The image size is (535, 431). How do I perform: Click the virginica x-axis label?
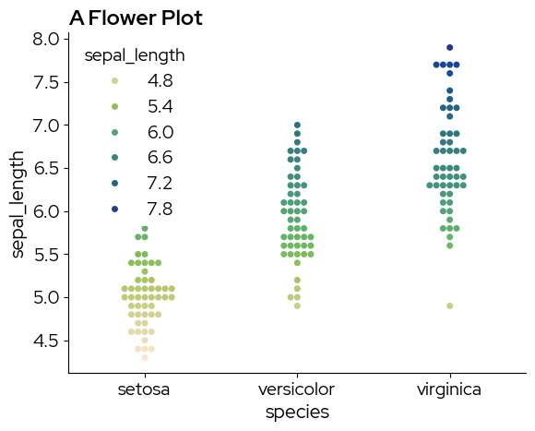(449, 389)
